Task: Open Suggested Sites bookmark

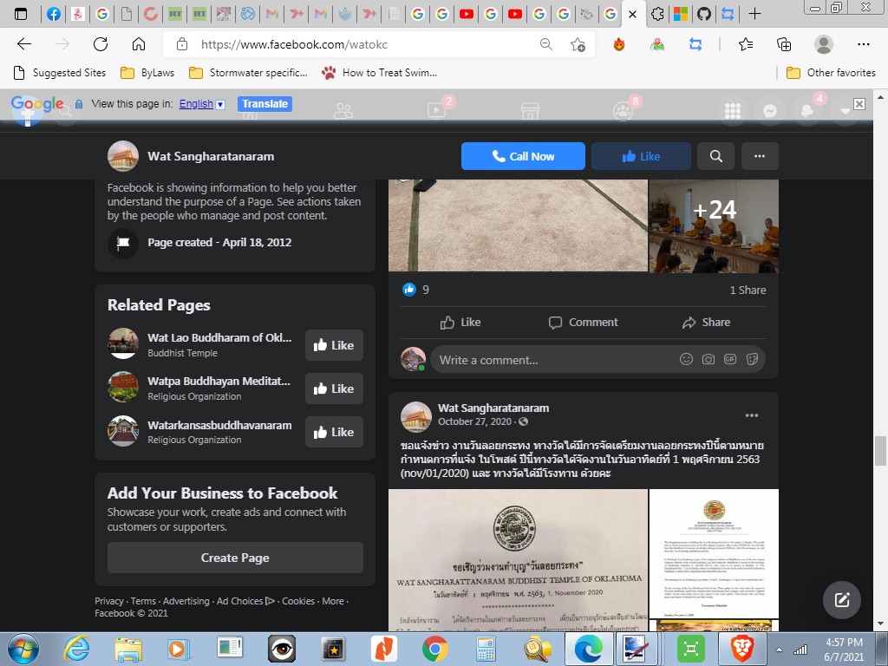Action: tap(60, 73)
